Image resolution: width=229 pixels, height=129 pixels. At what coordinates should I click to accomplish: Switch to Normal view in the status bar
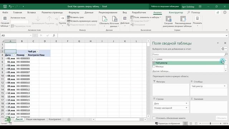185,123
